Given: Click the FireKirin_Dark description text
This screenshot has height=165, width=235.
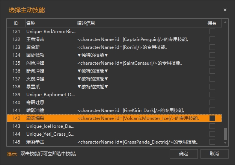Looking at the screenshot, I should (x=131, y=111).
